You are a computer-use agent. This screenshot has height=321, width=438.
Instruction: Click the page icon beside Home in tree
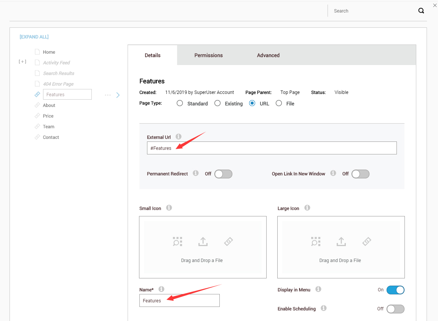[37, 52]
